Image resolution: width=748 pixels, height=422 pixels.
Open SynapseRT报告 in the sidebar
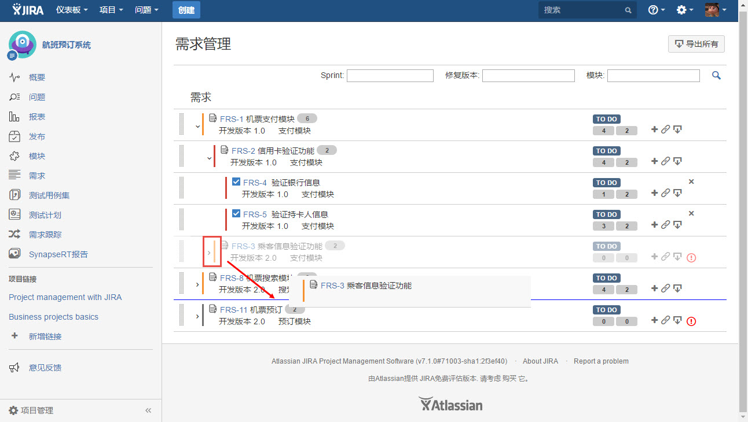tap(58, 254)
